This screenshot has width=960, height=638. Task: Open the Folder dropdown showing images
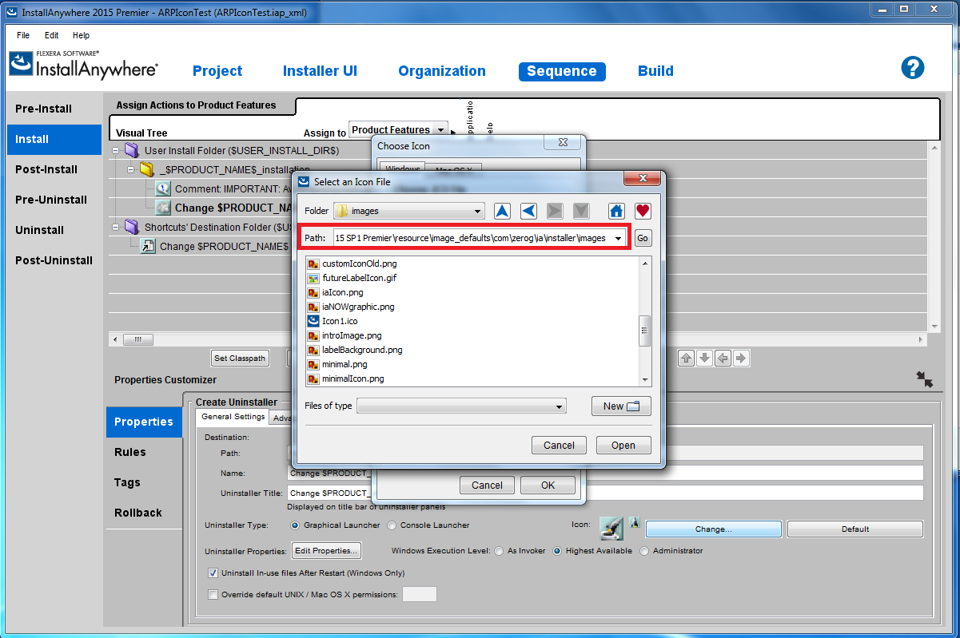477,212
